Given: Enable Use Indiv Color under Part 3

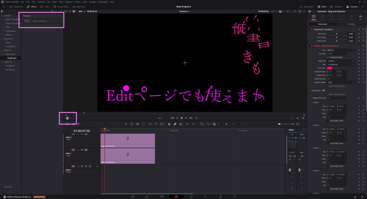Looking at the screenshot, I should tap(328, 166).
